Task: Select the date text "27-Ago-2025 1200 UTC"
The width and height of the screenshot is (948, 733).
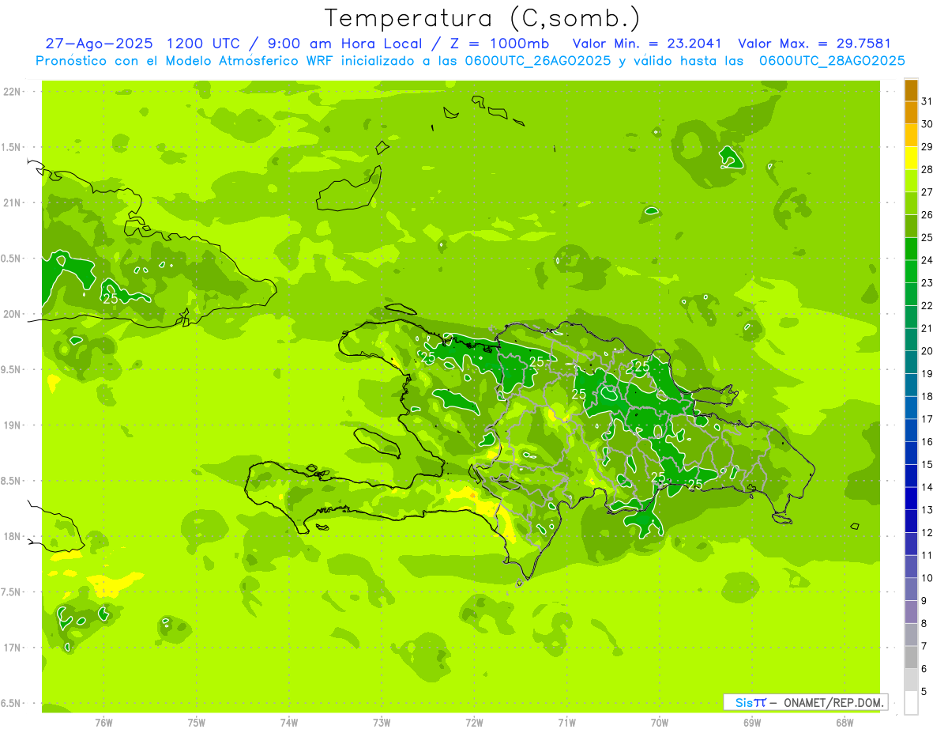Action: (143, 43)
